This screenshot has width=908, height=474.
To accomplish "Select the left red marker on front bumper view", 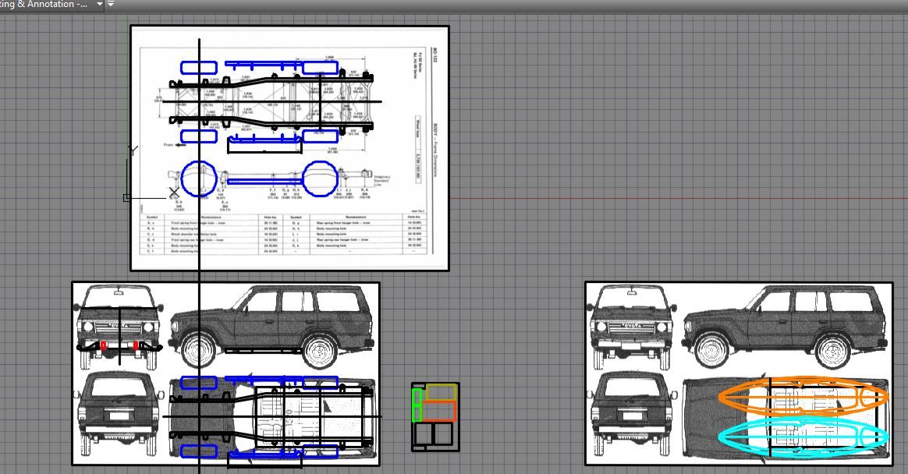I will pos(104,346).
